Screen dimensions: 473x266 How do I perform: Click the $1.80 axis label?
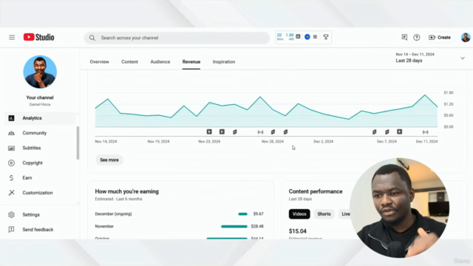[x=449, y=92]
